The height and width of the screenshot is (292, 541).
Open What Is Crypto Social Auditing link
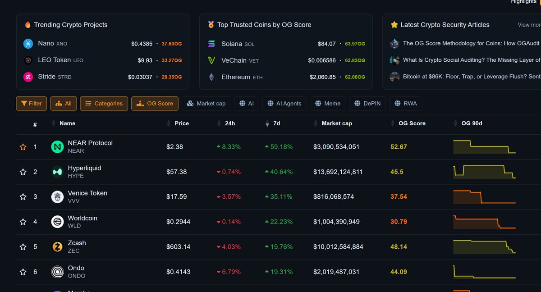472,60
